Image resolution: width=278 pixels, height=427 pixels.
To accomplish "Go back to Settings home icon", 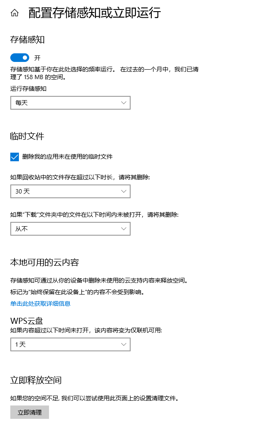I will coord(15,13).
